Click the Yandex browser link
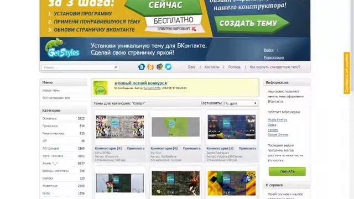The width and height of the screenshot is (354, 199). (x=273, y=130)
